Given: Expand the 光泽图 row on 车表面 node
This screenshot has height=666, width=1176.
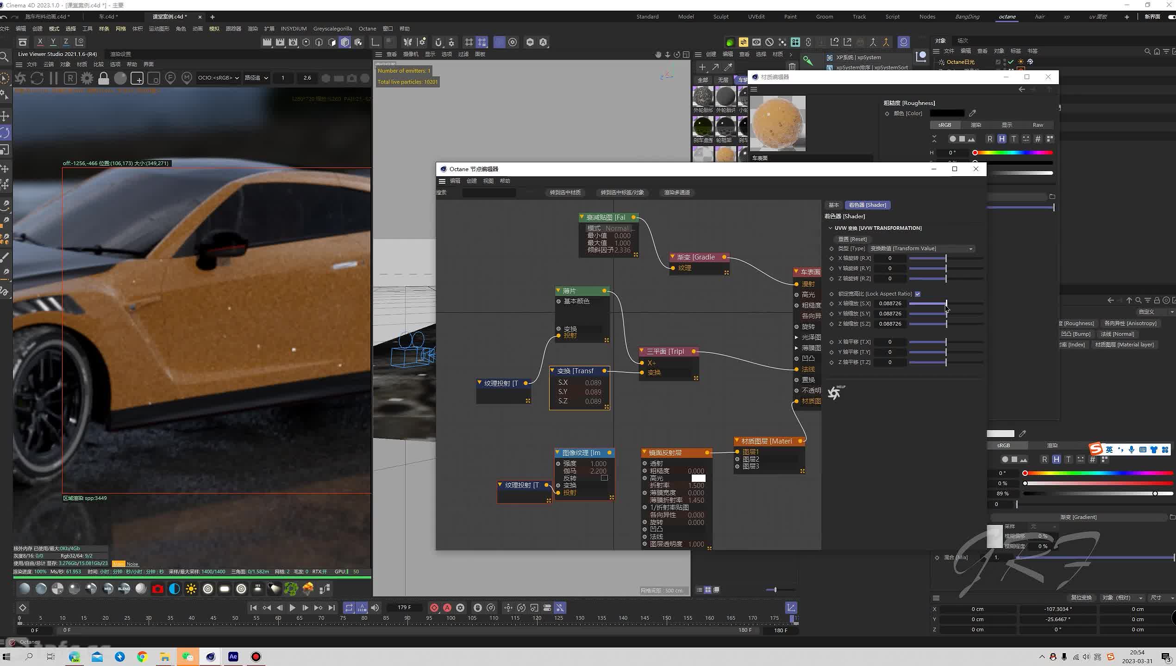Looking at the screenshot, I should tap(796, 337).
